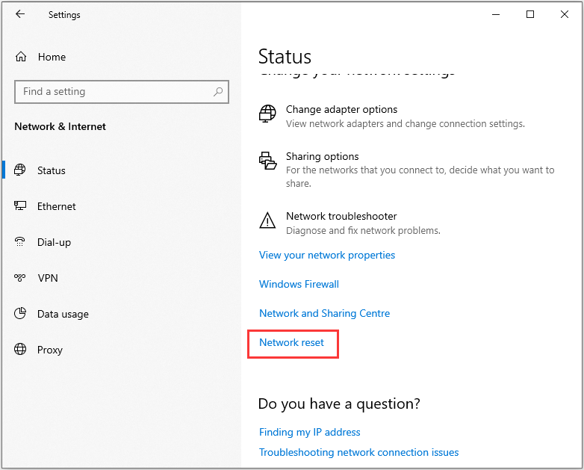
Task: Open View your network properties link
Action: pos(327,255)
